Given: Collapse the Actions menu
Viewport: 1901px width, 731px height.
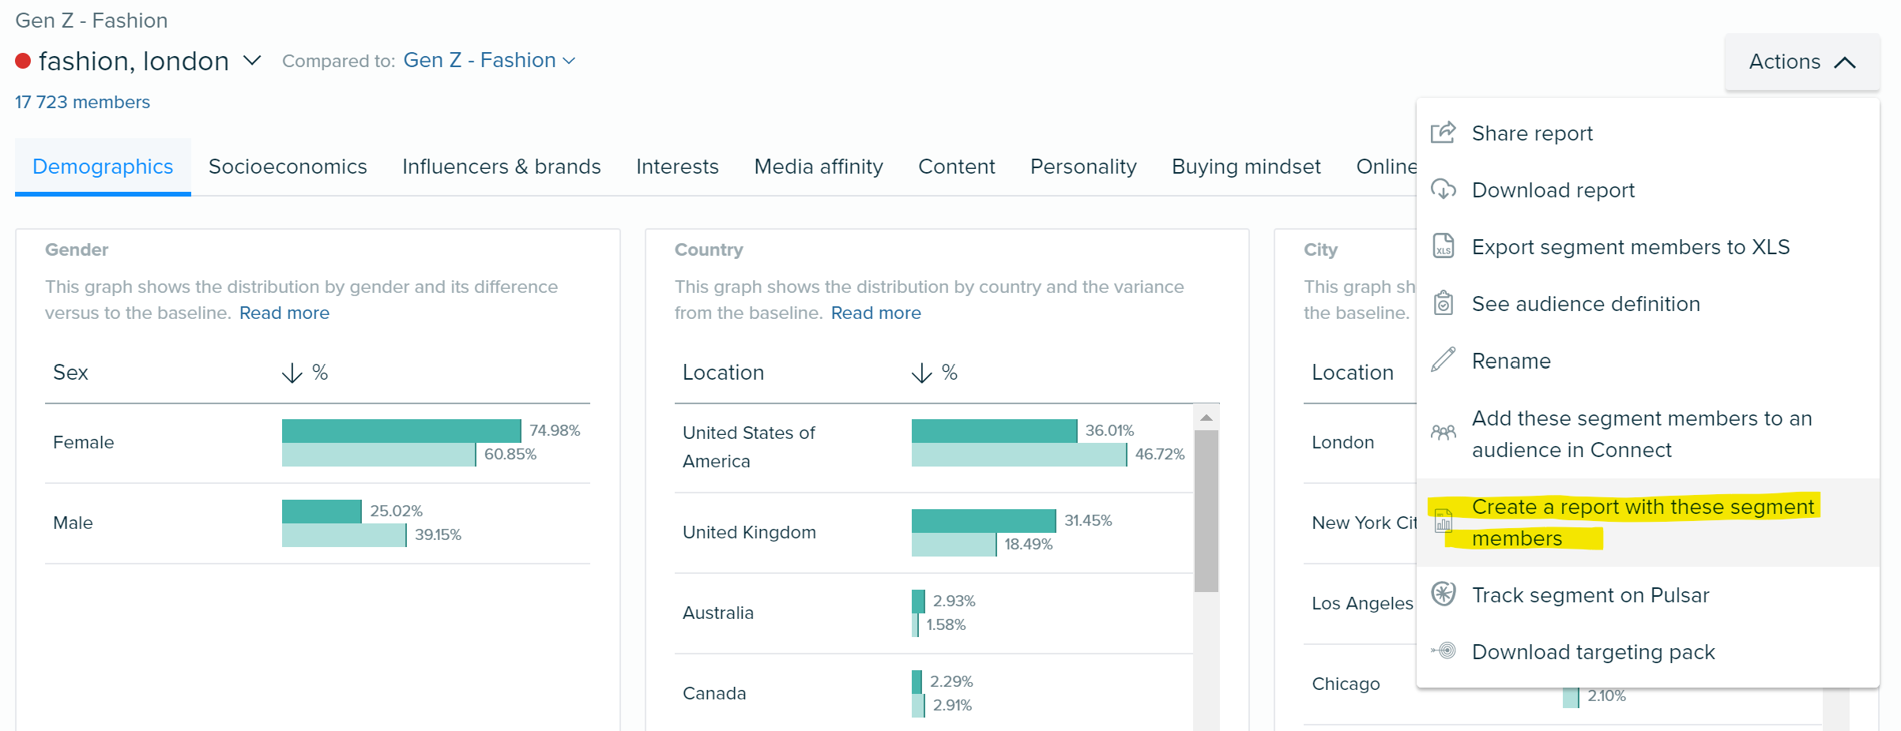Looking at the screenshot, I should (x=1802, y=62).
